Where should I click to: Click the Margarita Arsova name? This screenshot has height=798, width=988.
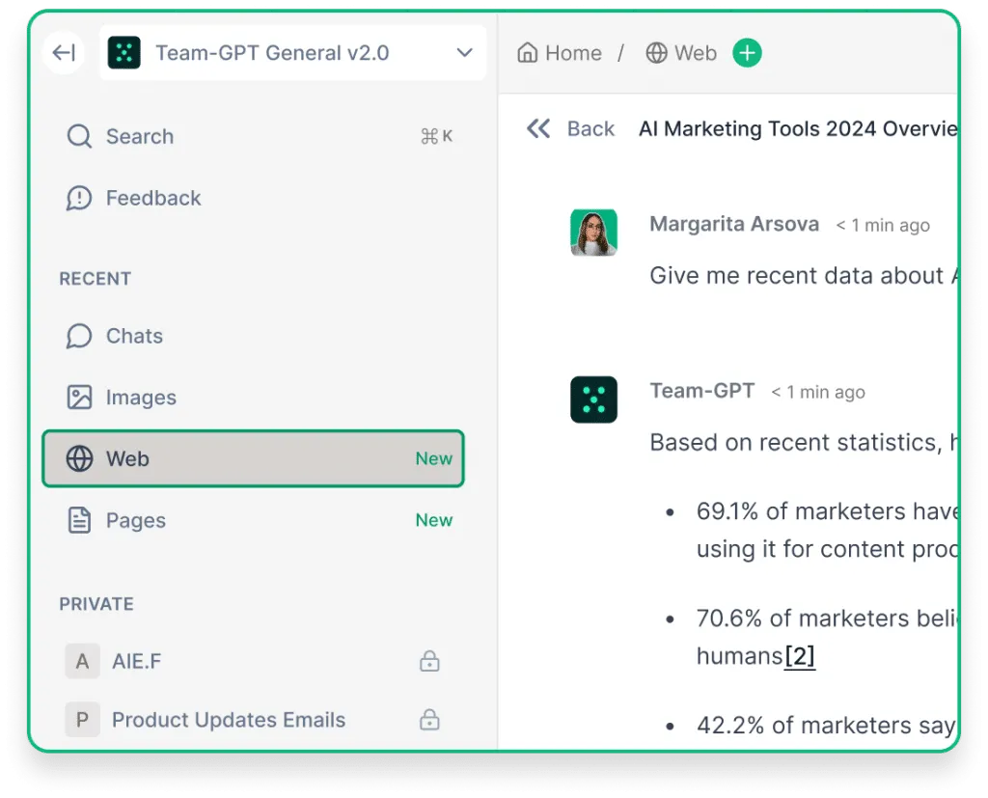pos(734,224)
